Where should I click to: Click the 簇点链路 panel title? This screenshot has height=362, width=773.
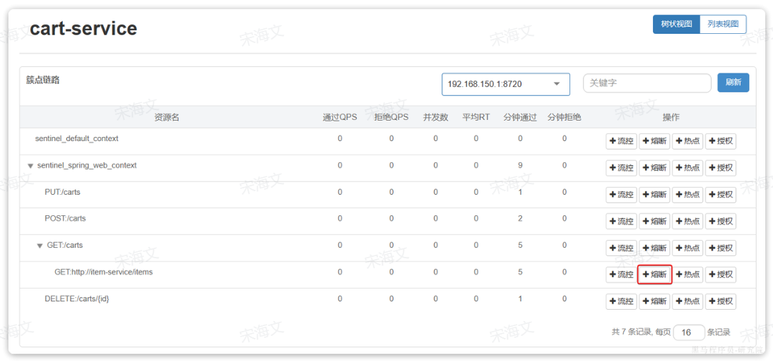(x=43, y=80)
